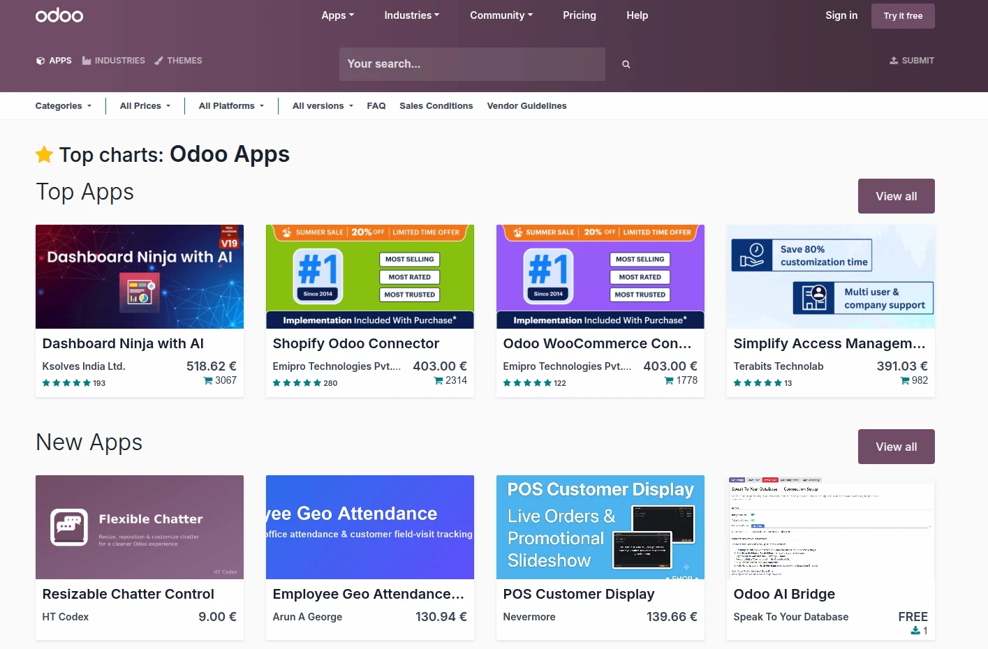
Task: Click the FREE price label
Action: (913, 617)
